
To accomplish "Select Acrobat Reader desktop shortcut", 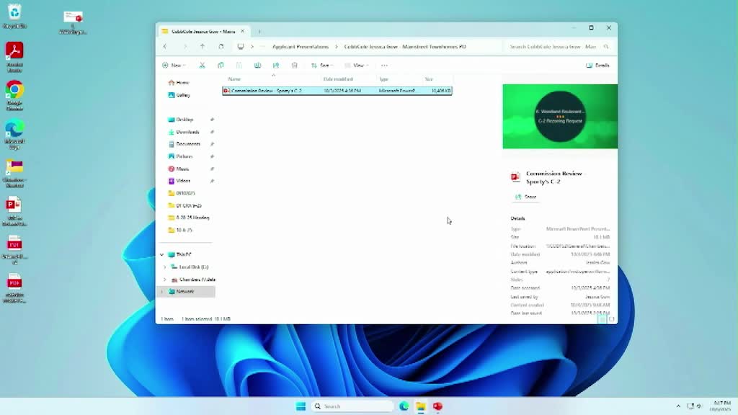I will click(x=14, y=57).
